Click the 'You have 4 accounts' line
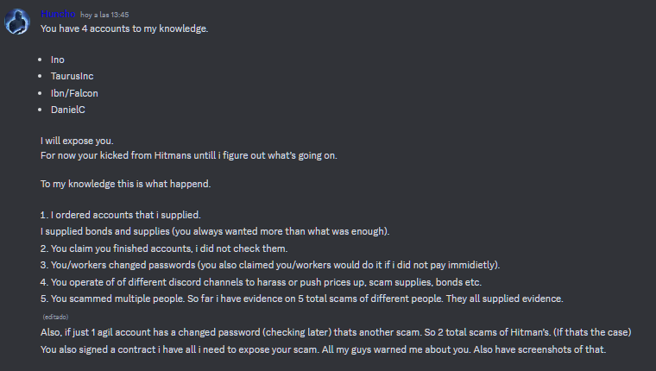Image resolution: width=656 pixels, height=371 pixels. pyautogui.click(x=124, y=28)
